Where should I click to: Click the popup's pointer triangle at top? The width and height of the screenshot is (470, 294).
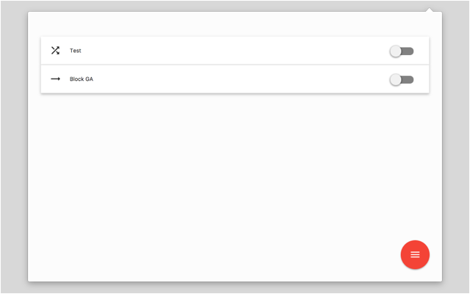pyautogui.click(x=429, y=10)
